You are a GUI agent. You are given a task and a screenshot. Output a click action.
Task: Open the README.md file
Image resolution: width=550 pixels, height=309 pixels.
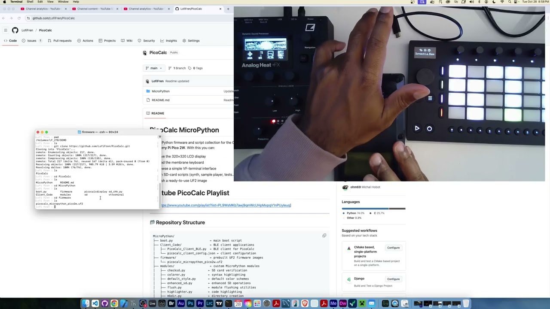click(160, 100)
